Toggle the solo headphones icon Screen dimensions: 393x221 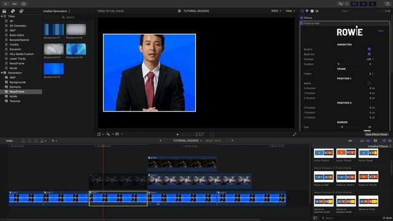pyautogui.click(x=362, y=141)
